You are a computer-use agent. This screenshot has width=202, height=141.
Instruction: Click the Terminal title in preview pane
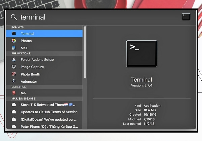point(141,80)
